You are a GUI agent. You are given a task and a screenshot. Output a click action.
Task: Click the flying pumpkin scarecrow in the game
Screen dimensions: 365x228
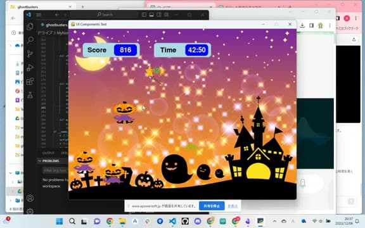click(x=124, y=113)
